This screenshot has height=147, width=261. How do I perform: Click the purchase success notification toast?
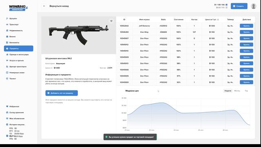click(130, 137)
